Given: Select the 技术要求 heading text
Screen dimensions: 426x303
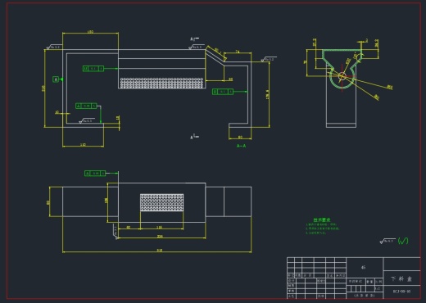Looking at the screenshot, I should pyautogui.click(x=322, y=219).
